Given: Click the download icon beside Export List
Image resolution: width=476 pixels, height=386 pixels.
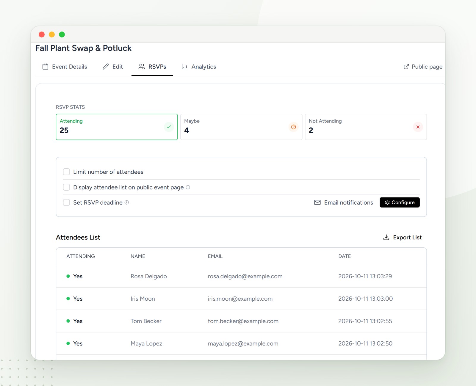Looking at the screenshot, I should pyautogui.click(x=386, y=237).
